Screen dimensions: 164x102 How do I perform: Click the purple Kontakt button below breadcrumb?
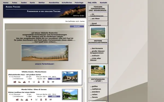tap(77, 26)
